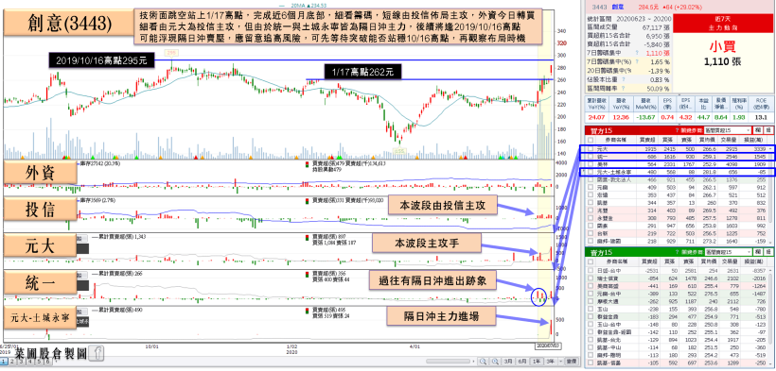Open help icon beside 佔股本比重
Viewport: 776px width, 371px height.
click(625, 79)
